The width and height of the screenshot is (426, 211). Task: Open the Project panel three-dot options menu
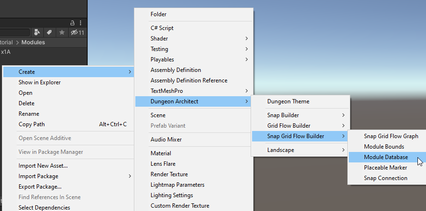point(81,23)
